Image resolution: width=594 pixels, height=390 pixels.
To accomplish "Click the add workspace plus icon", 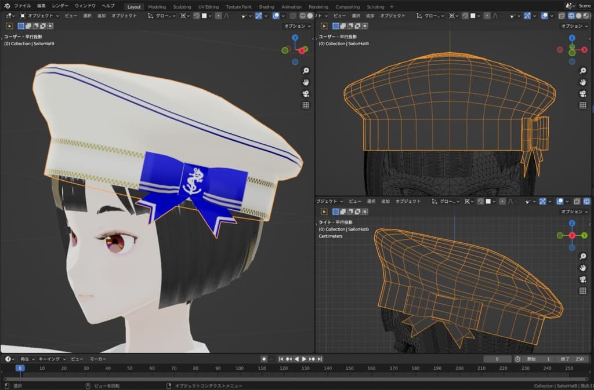I will [x=392, y=6].
